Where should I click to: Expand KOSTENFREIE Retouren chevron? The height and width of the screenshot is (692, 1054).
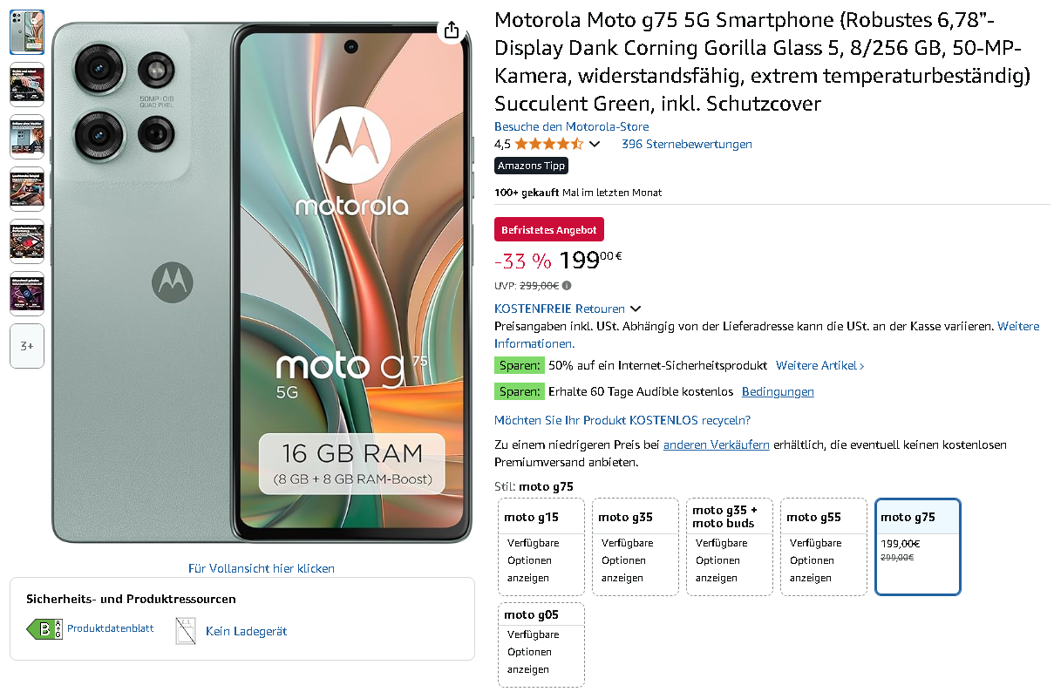636,309
